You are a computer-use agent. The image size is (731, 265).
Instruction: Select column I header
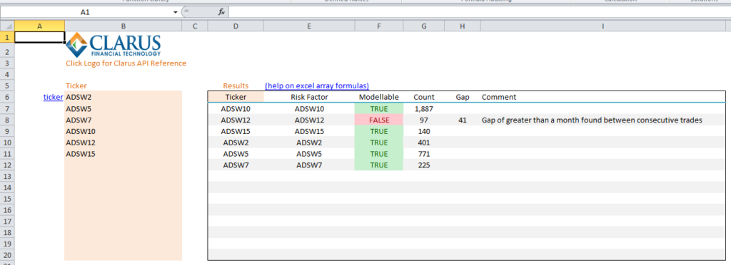[603, 26]
